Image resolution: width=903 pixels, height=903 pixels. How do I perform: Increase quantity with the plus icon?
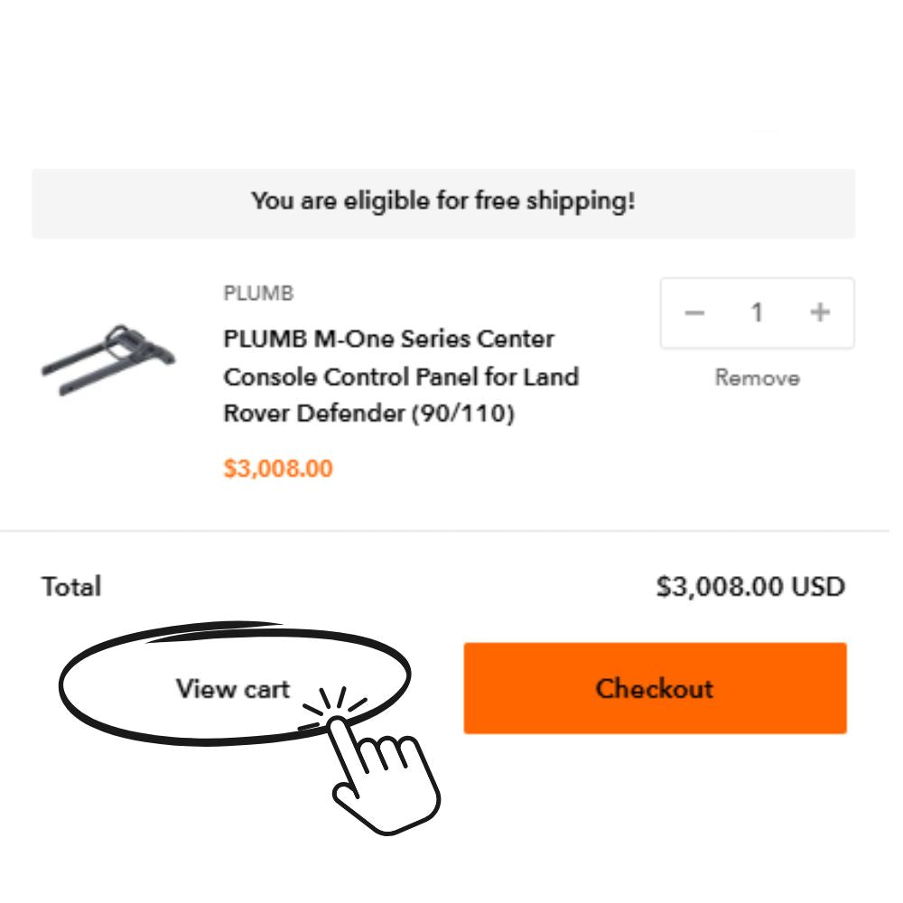pos(820,312)
